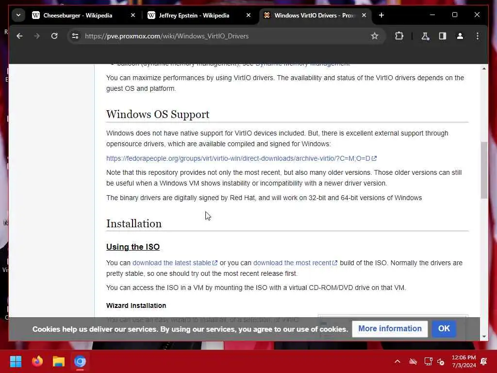Viewport: 497px width, 373px height.
Task: Maximize the browser window
Action: click(x=454, y=15)
